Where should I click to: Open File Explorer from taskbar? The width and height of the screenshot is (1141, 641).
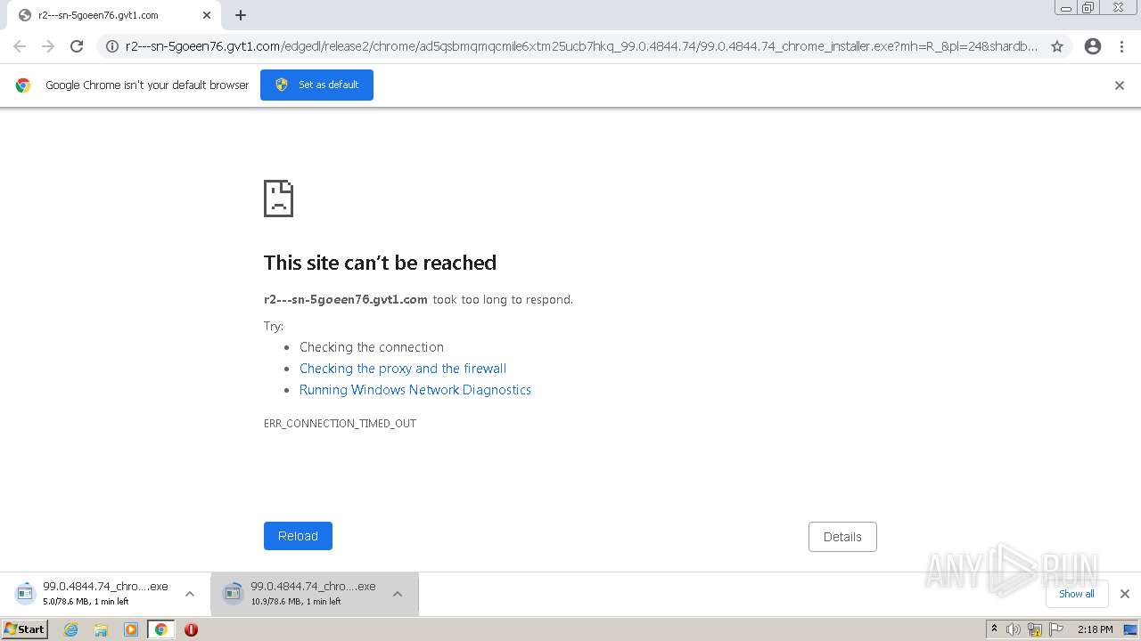(101, 629)
